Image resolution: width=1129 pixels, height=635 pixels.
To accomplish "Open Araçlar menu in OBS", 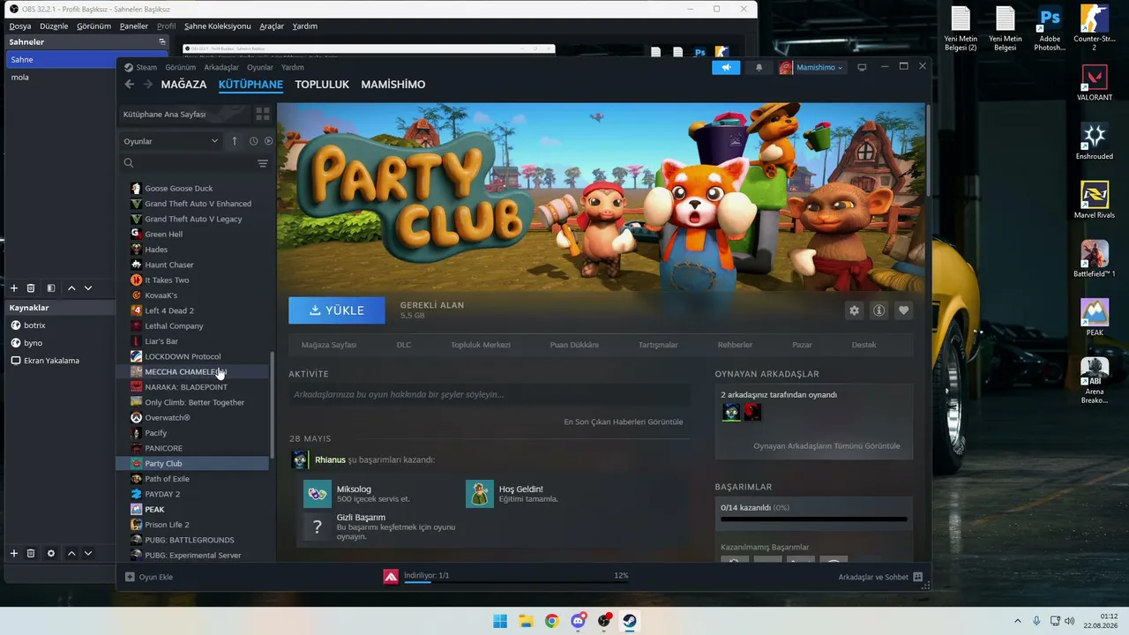I will pos(272,26).
